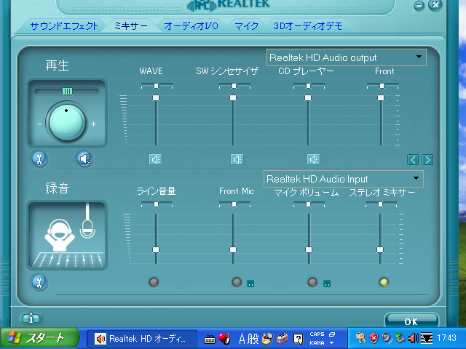Screen dimensions: 466x349
Task: Click the CD プレーヤー volume slider handle
Action: [x=308, y=97]
